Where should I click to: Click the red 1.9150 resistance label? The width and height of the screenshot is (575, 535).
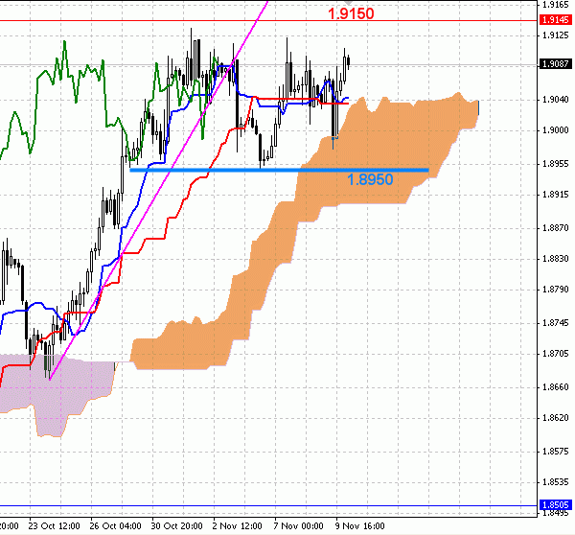[351, 14]
